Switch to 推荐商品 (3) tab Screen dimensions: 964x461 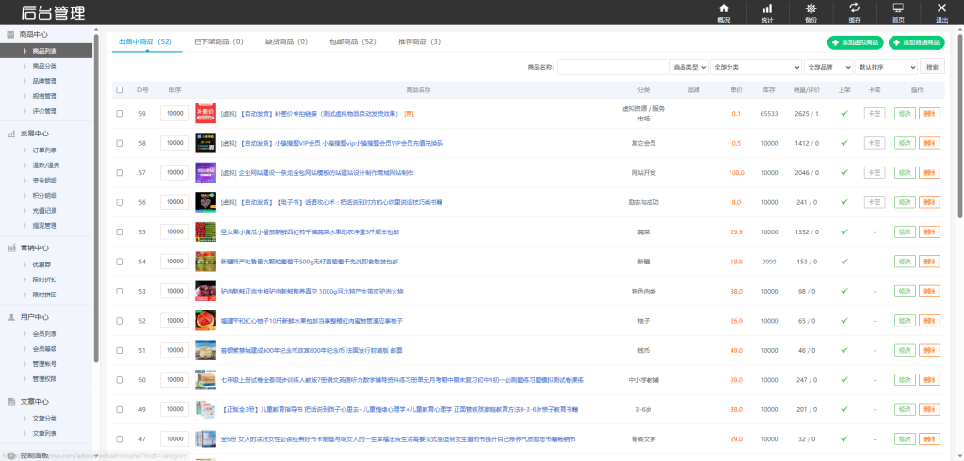tap(419, 41)
